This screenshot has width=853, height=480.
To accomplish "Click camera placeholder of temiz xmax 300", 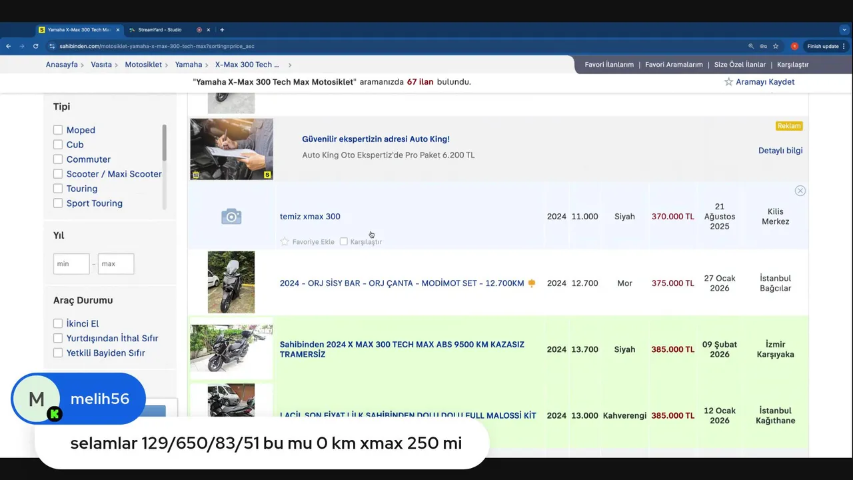I will pos(231,216).
